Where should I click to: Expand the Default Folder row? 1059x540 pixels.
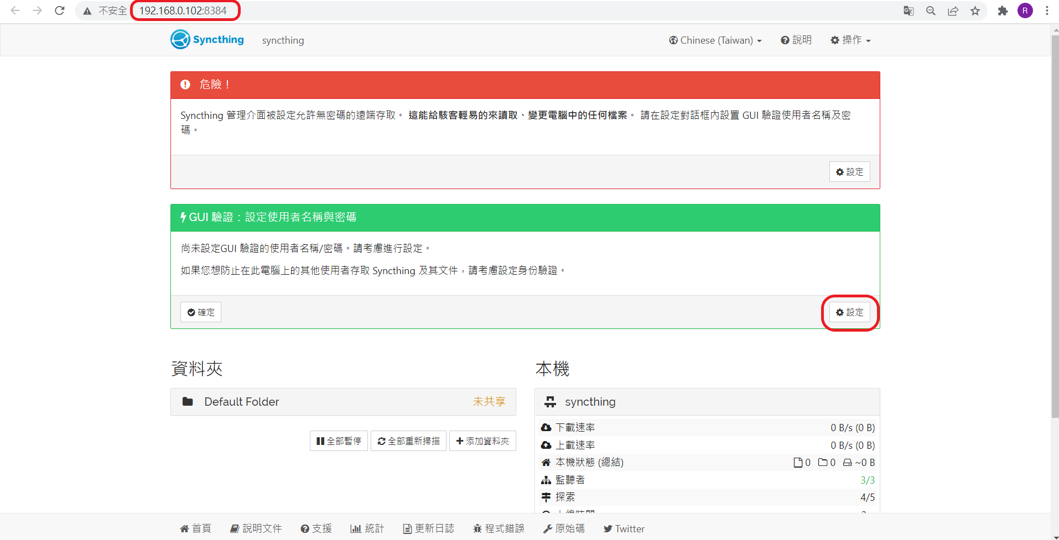click(x=343, y=402)
